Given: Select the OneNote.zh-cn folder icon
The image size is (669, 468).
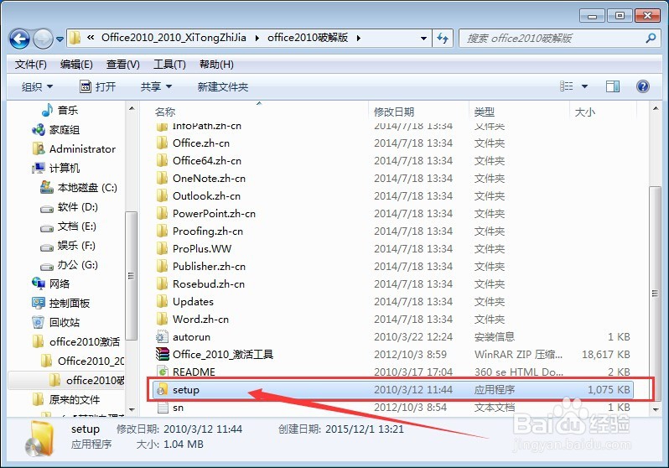Looking at the screenshot, I should coord(162,178).
